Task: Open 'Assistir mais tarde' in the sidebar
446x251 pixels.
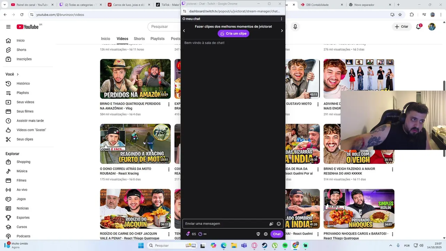Action: [x=30, y=121]
